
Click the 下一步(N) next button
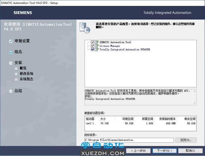pos(165,151)
